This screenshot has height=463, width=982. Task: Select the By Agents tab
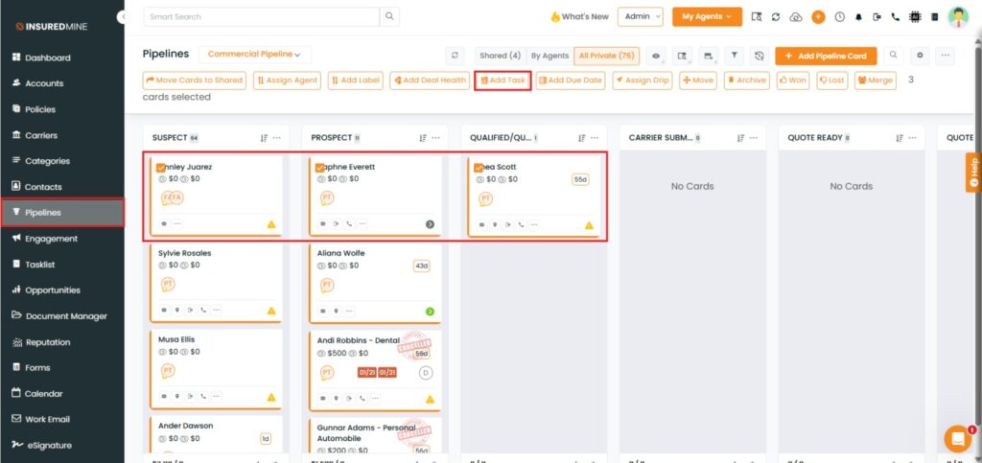(x=549, y=56)
